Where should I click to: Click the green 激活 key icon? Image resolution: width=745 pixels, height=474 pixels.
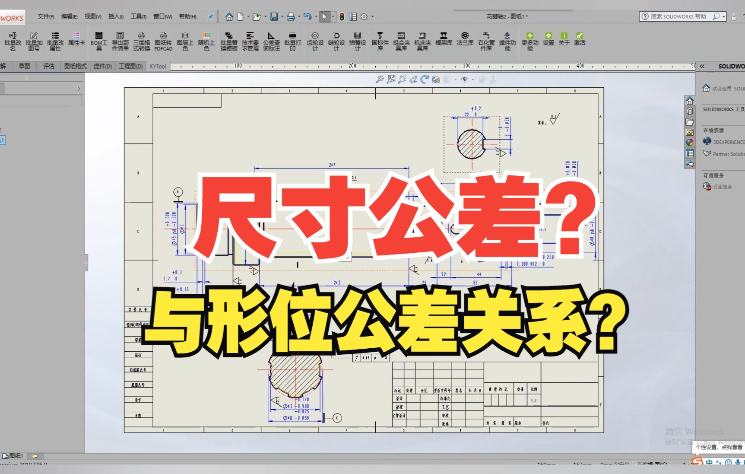[x=580, y=39]
